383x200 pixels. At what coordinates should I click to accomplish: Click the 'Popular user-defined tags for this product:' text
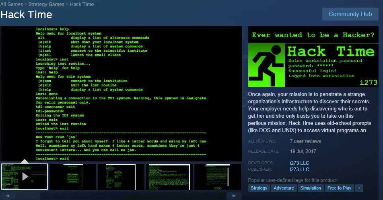tap(293, 180)
